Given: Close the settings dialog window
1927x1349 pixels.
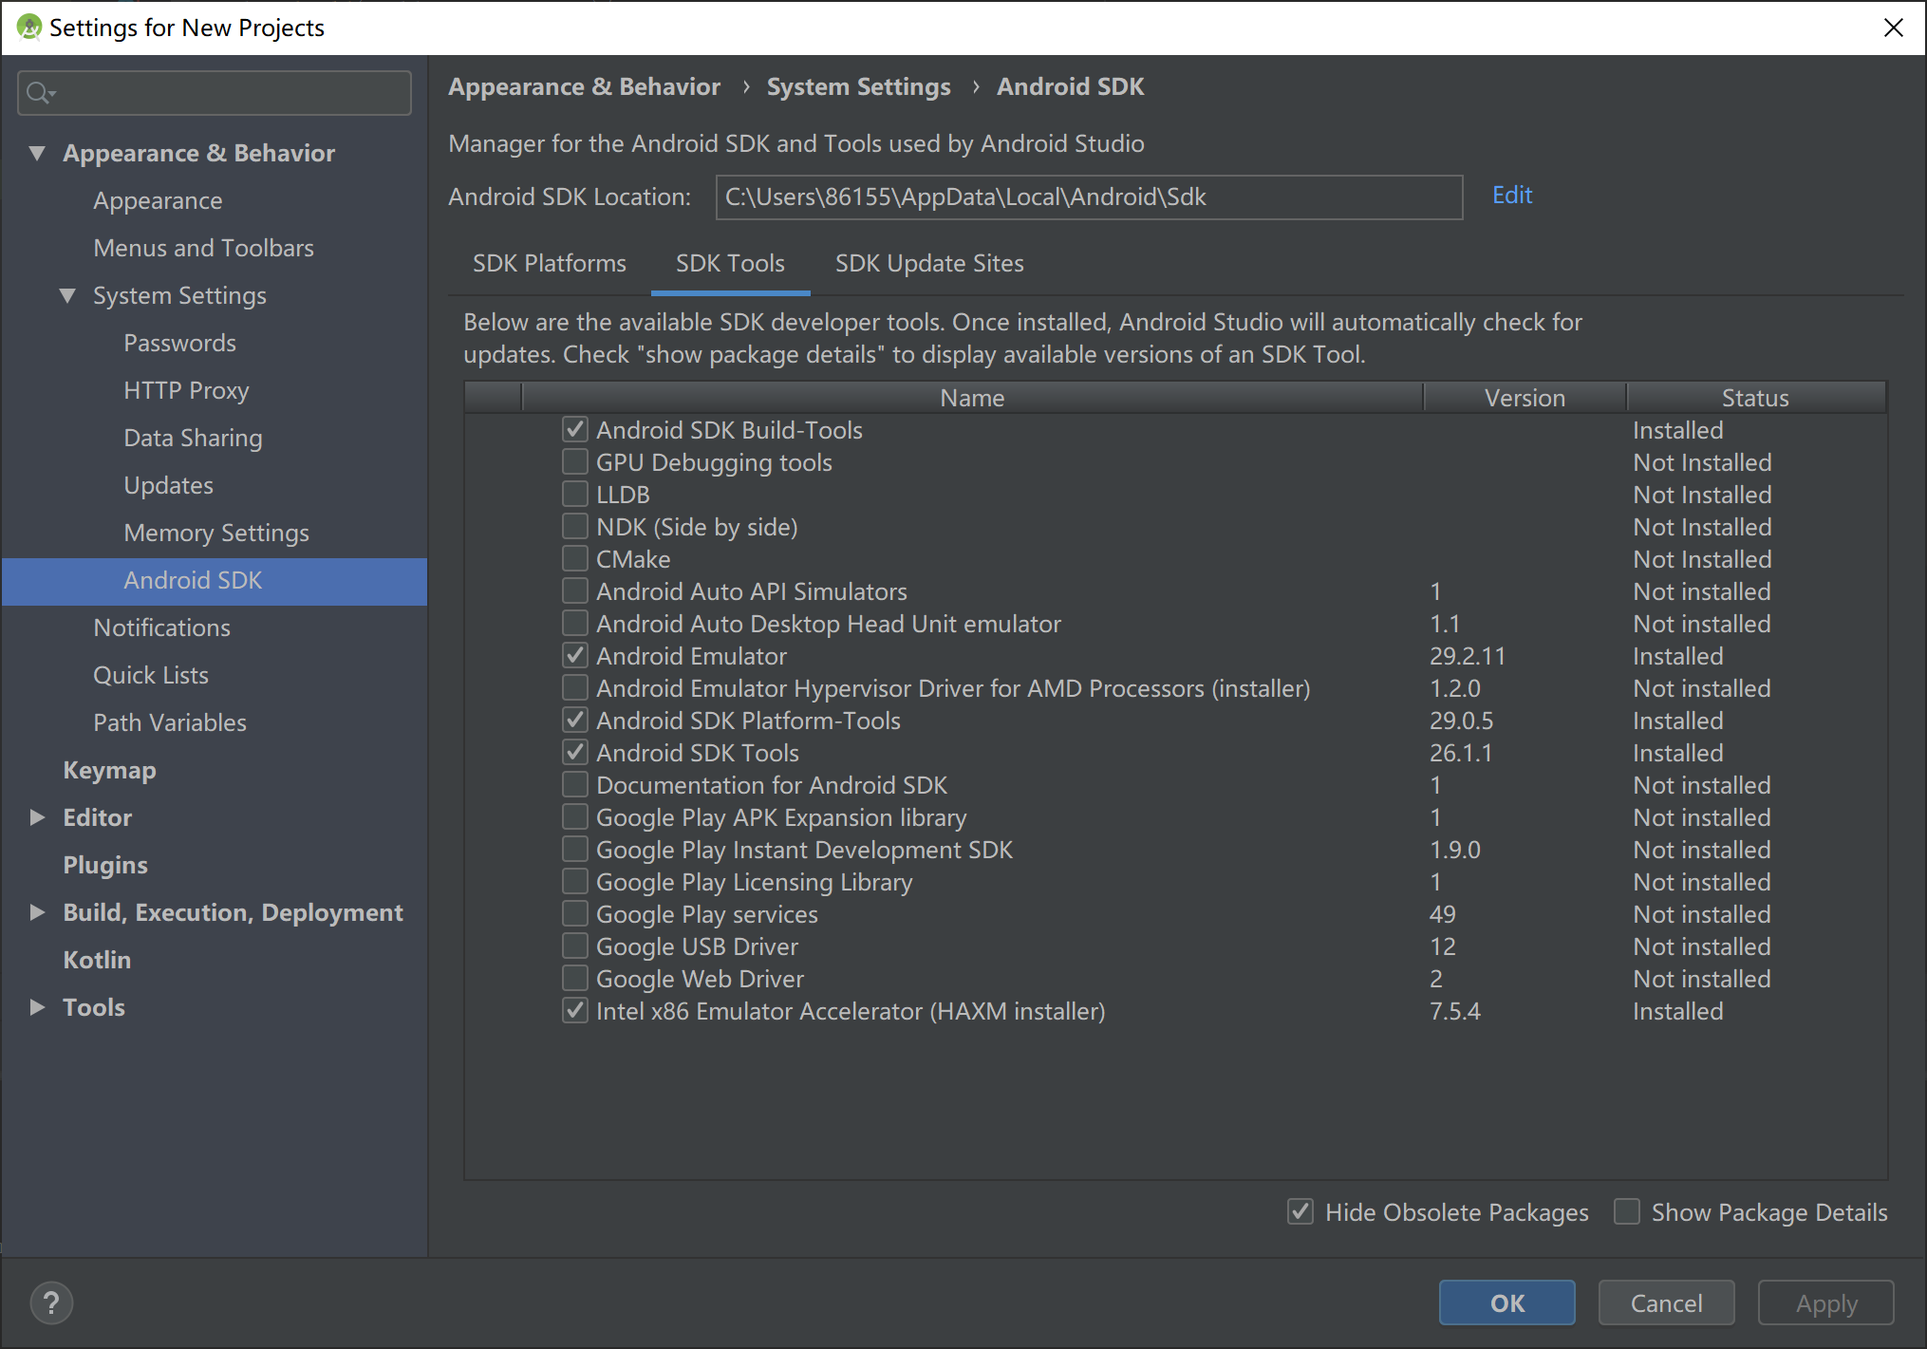Looking at the screenshot, I should 1893,28.
